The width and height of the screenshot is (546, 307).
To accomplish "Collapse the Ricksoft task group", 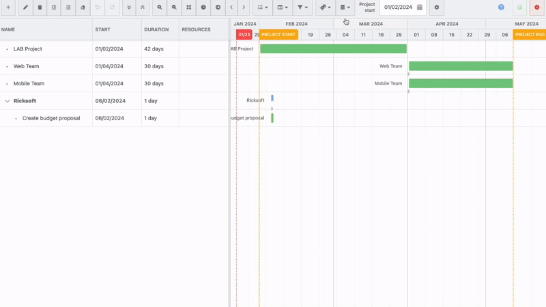I will click(x=7, y=101).
